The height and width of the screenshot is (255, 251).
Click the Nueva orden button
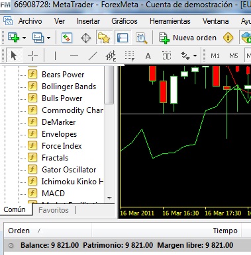(x=187, y=38)
